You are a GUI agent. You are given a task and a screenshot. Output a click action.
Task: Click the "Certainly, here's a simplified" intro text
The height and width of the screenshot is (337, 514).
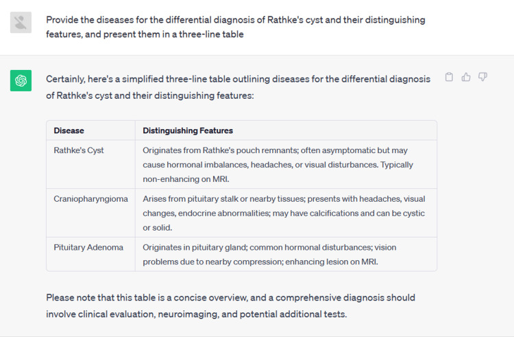(238, 87)
